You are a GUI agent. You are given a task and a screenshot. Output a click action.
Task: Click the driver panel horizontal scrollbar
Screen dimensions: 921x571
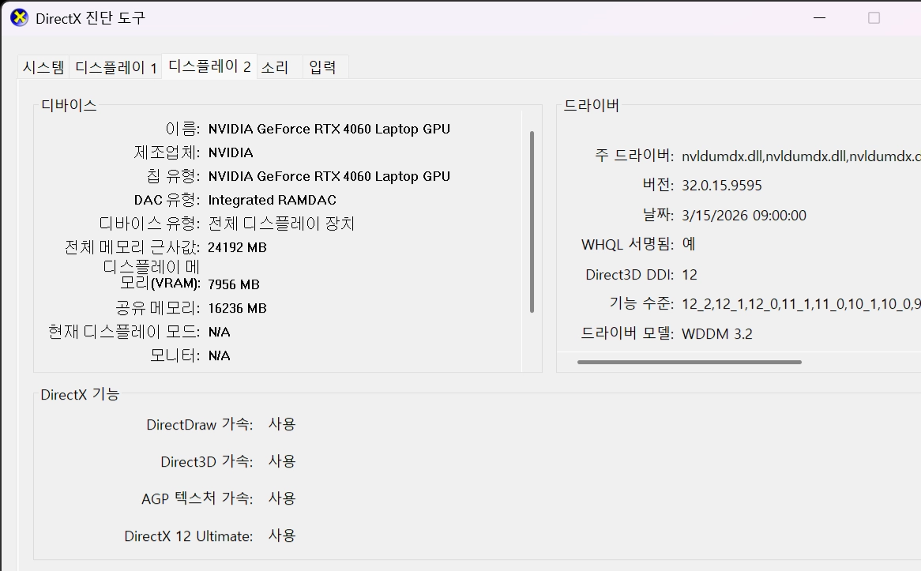(x=690, y=362)
